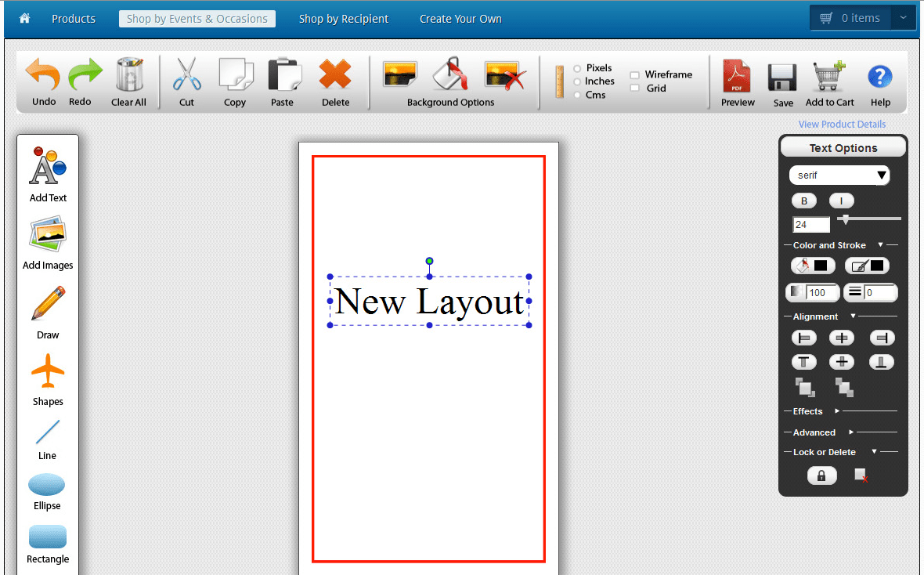The height and width of the screenshot is (575, 924).
Task: Click the View Product Details link
Action: [x=842, y=124]
